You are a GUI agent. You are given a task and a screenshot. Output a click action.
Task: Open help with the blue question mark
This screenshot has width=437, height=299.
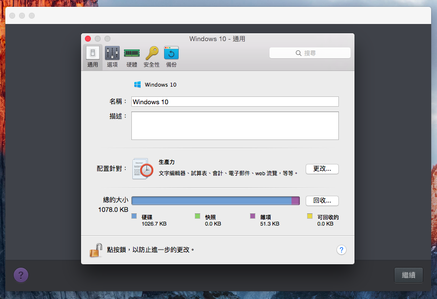(341, 250)
